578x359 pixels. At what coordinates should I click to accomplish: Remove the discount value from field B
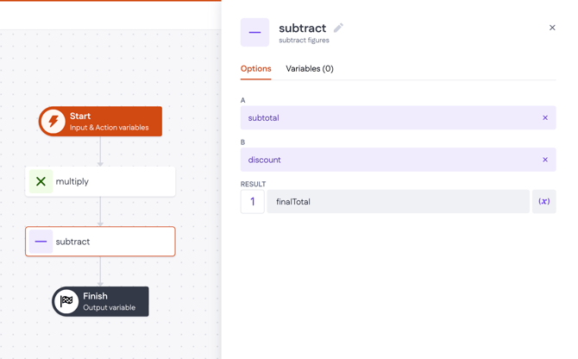[x=544, y=160]
